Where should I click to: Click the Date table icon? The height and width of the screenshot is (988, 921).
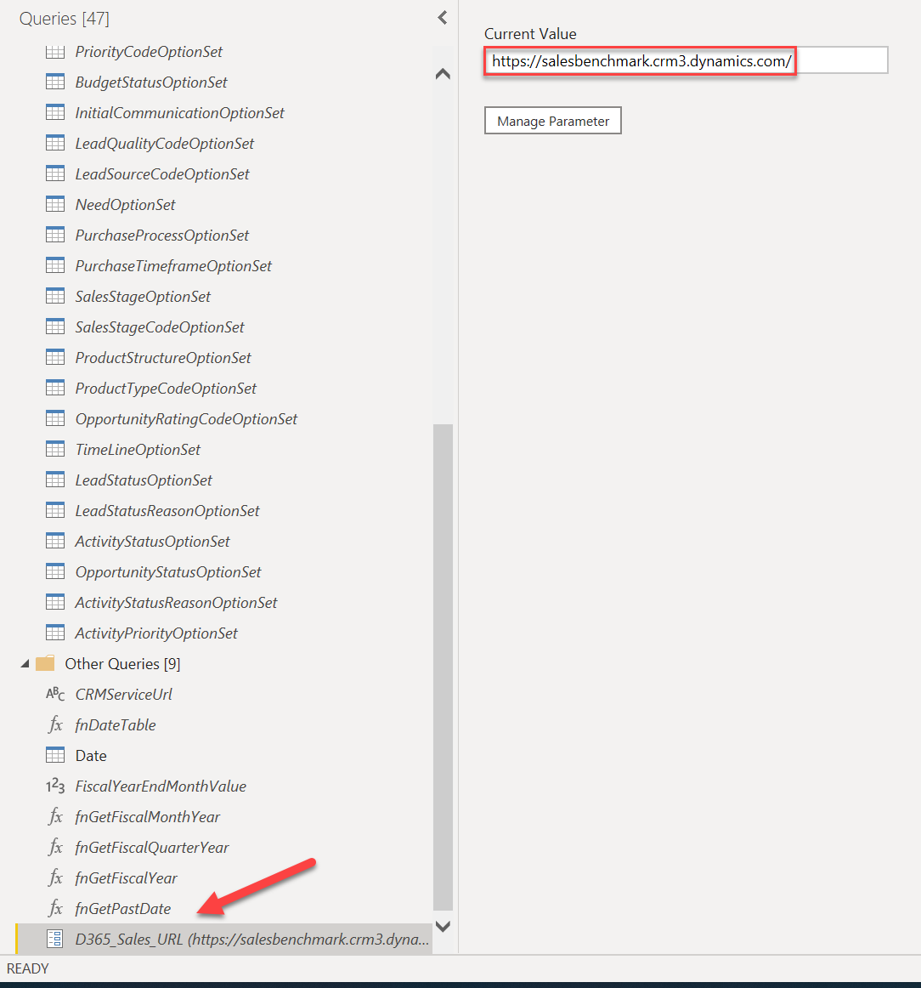54,756
